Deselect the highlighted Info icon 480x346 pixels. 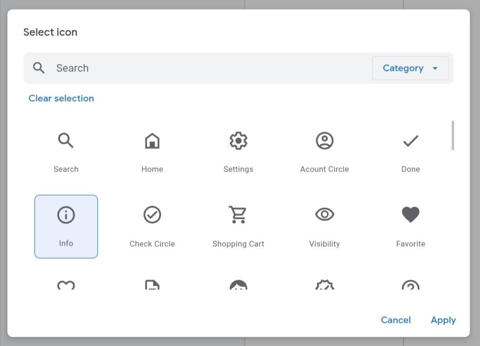point(66,226)
